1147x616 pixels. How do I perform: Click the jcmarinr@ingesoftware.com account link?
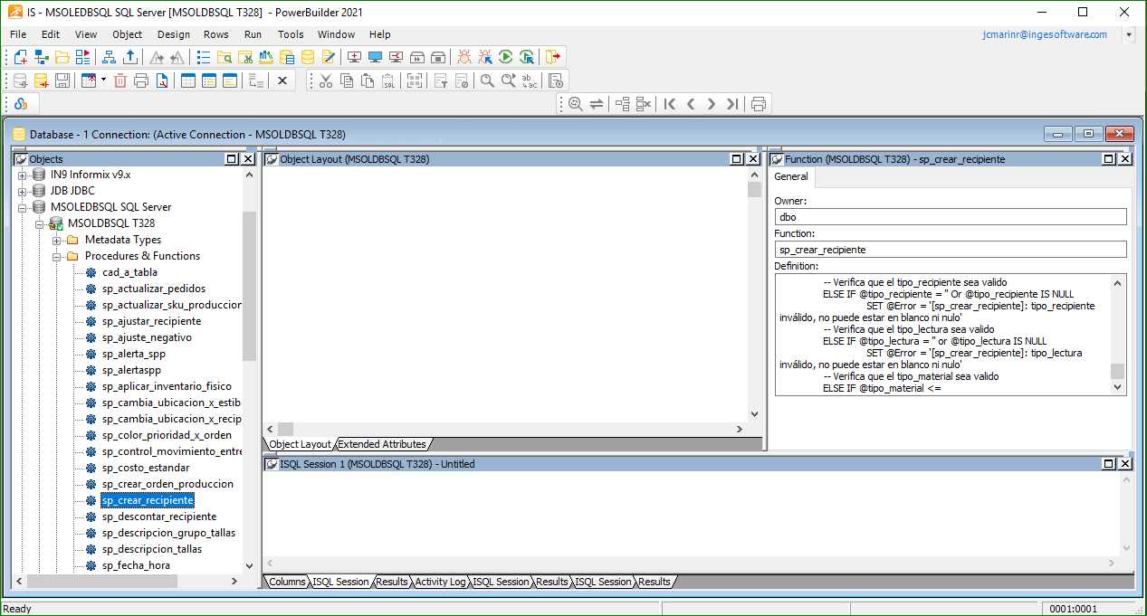(1044, 34)
